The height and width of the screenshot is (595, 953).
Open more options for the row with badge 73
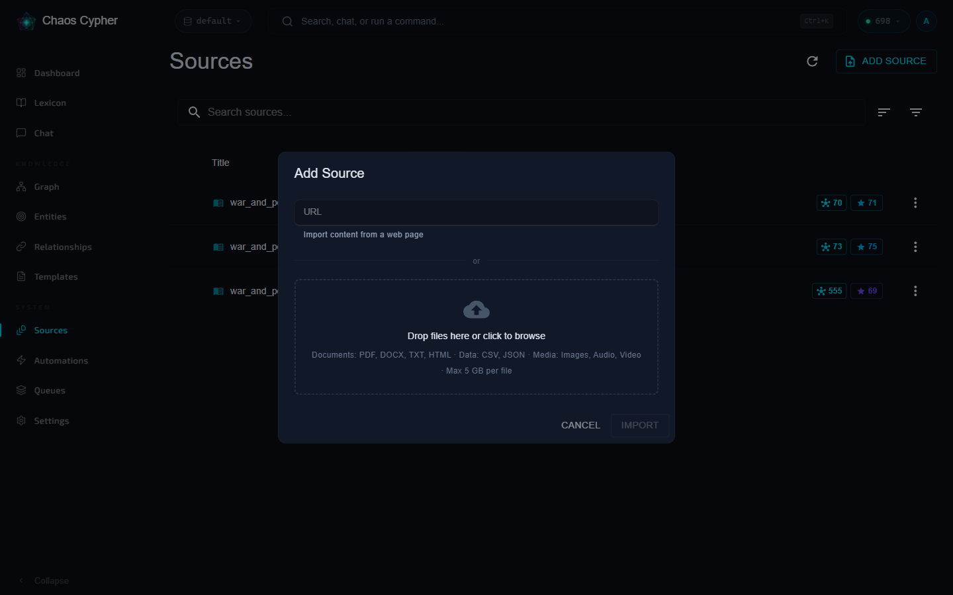(x=915, y=247)
